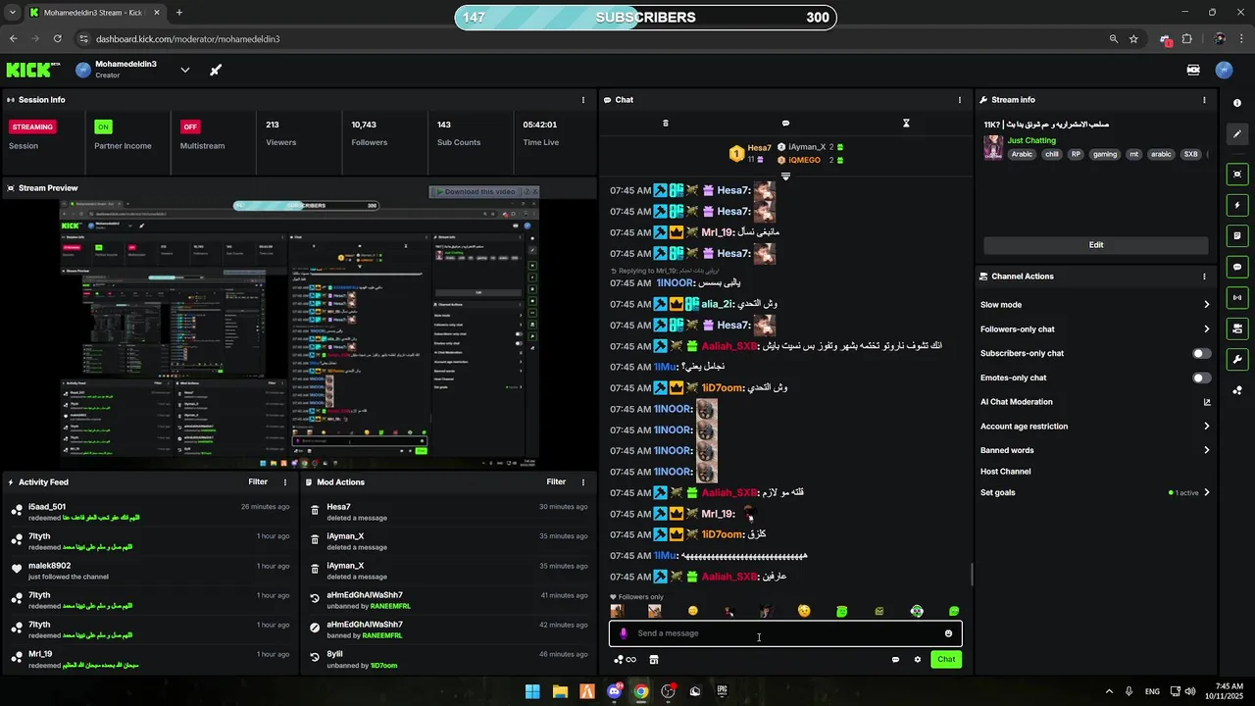Click into the Send a message field
The width and height of the screenshot is (1255, 706).
(785, 633)
